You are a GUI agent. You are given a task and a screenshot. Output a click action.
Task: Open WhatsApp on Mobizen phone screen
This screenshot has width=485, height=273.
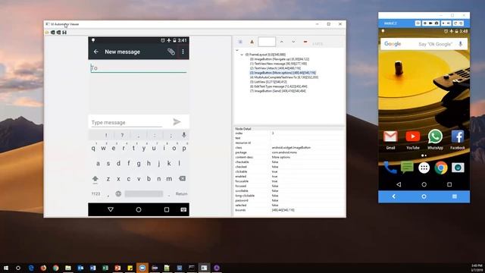(x=435, y=136)
